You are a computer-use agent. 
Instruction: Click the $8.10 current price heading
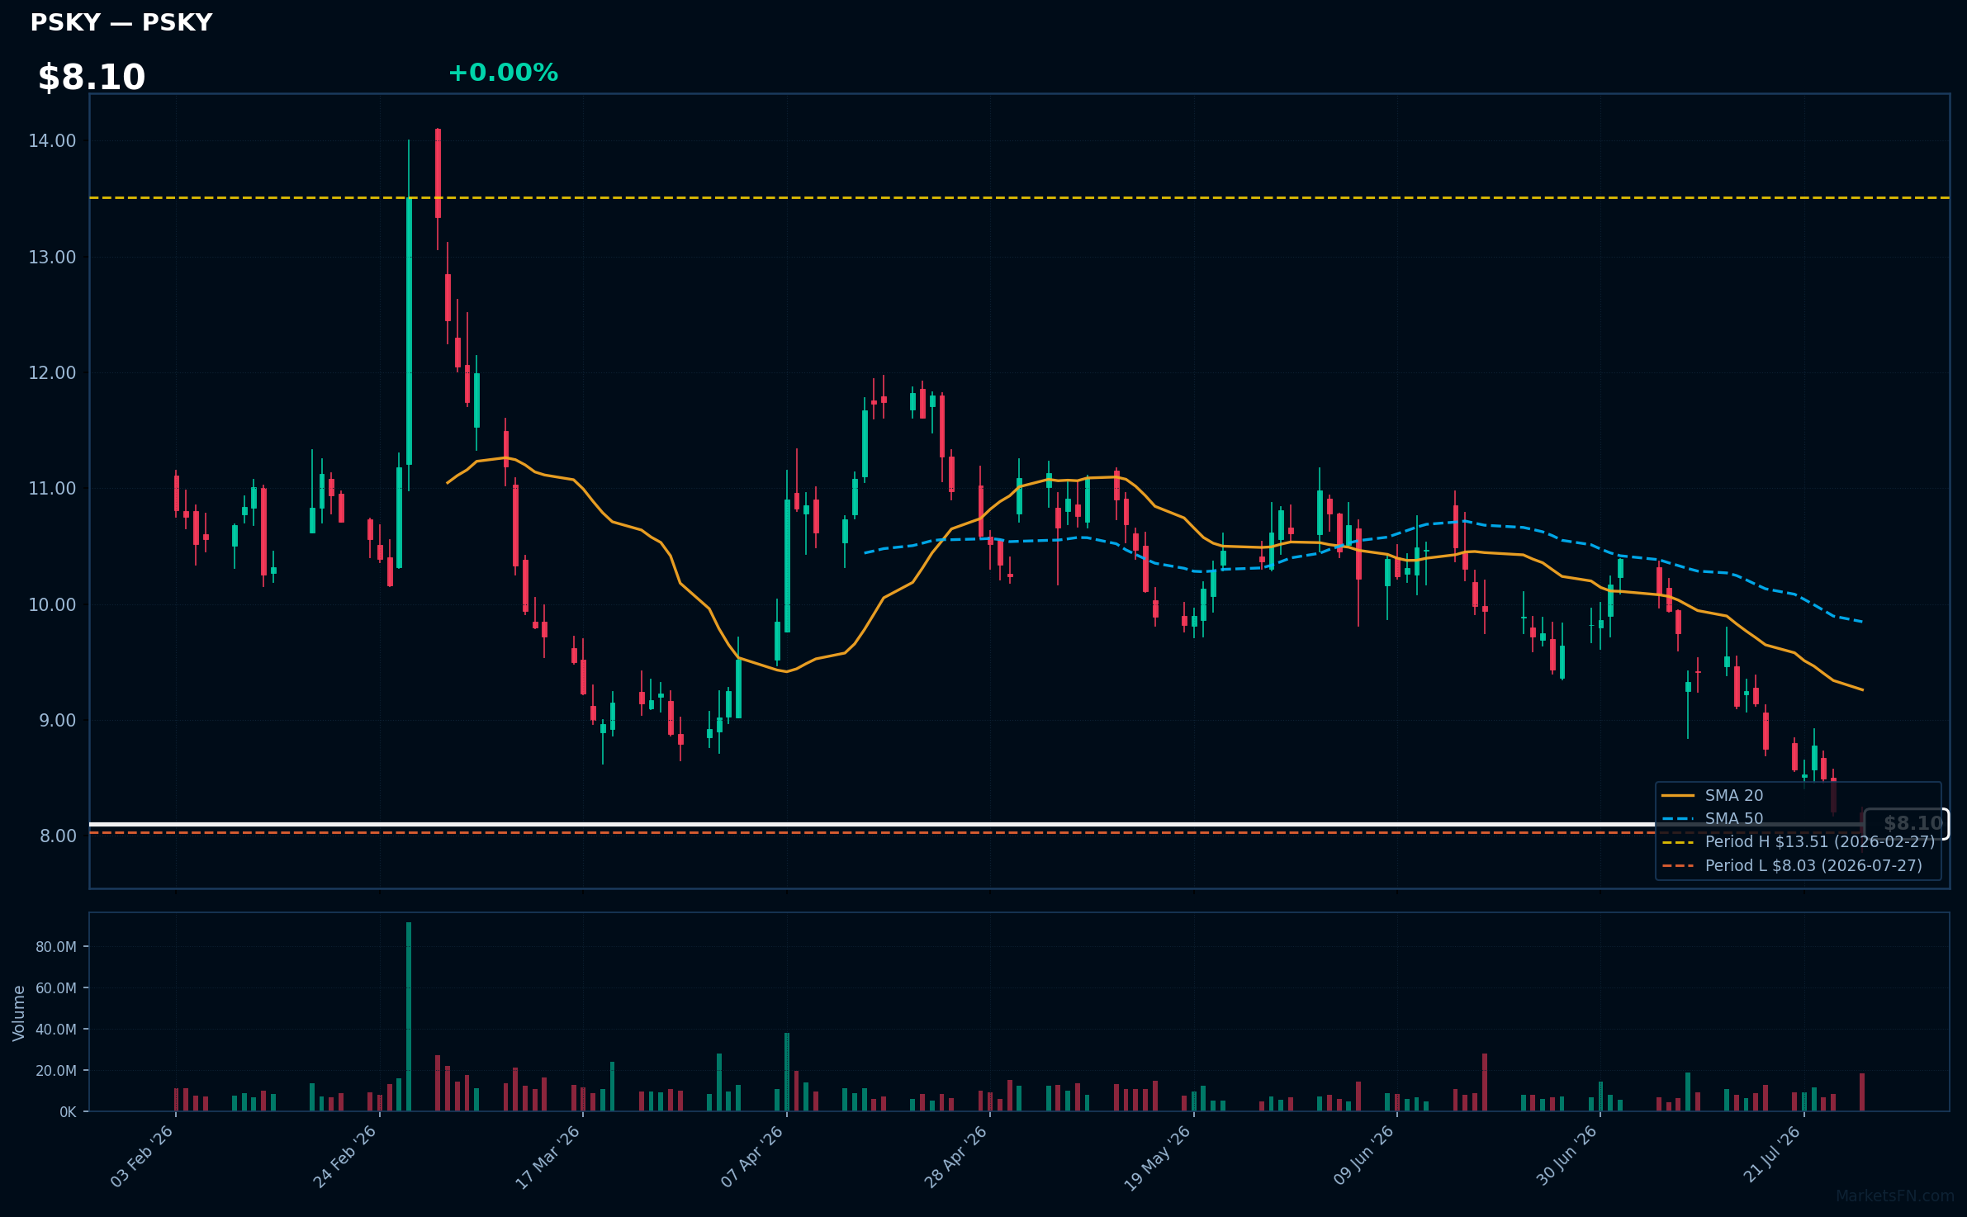coord(92,78)
